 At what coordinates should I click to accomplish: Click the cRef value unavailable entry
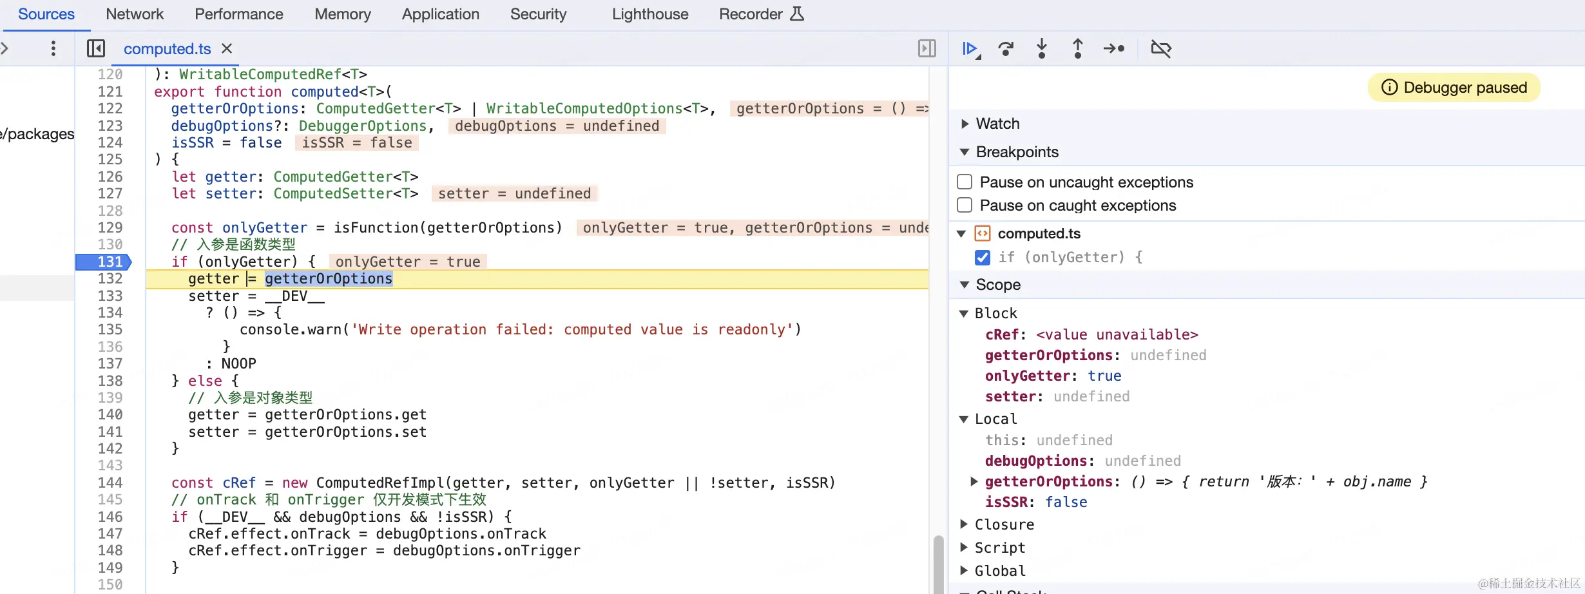click(x=1091, y=334)
